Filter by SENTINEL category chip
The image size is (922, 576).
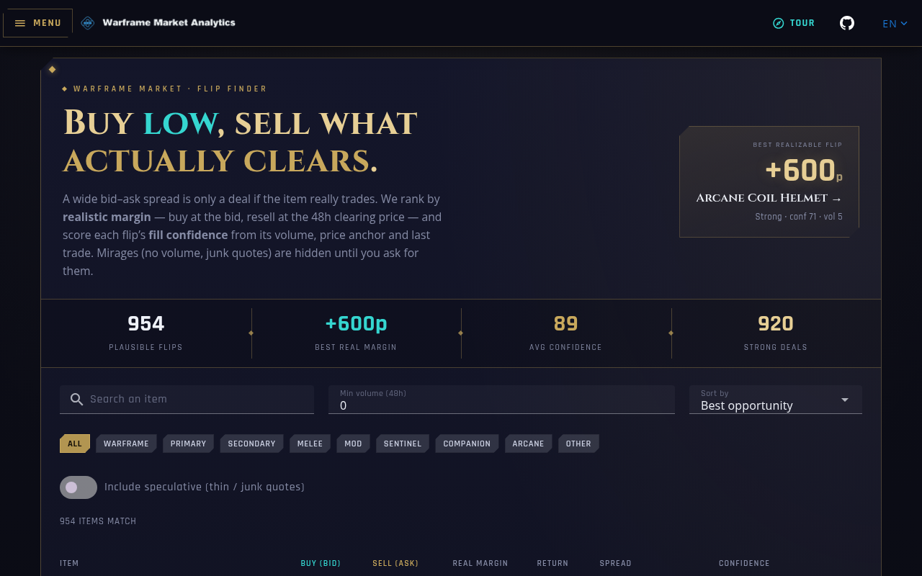pyautogui.click(x=403, y=444)
